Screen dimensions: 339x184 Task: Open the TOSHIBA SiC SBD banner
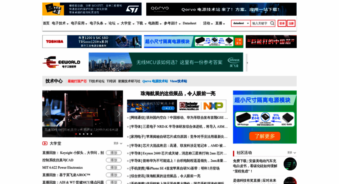pos(92,42)
